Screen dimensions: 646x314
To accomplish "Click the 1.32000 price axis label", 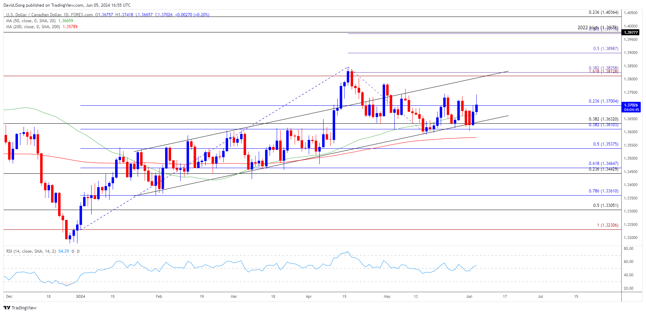I will pyautogui.click(x=631, y=238).
